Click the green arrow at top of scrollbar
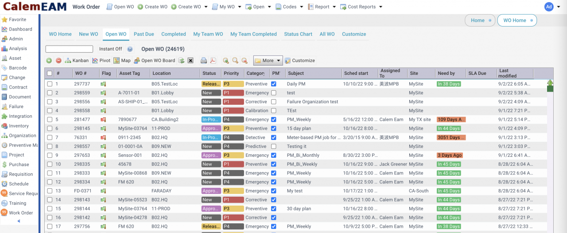Screen dimensions: 567x233 pyautogui.click(x=550, y=82)
